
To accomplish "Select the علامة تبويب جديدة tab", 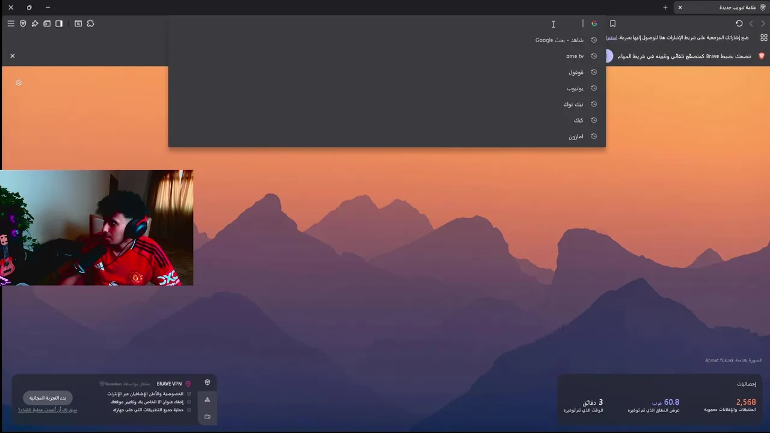I will [x=721, y=7].
